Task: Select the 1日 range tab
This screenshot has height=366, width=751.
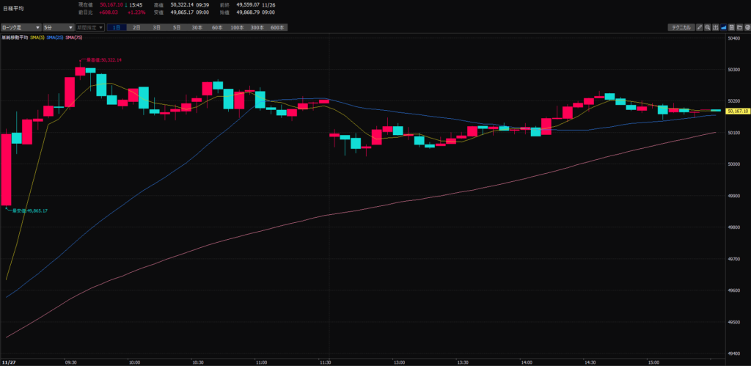Action: (117, 27)
